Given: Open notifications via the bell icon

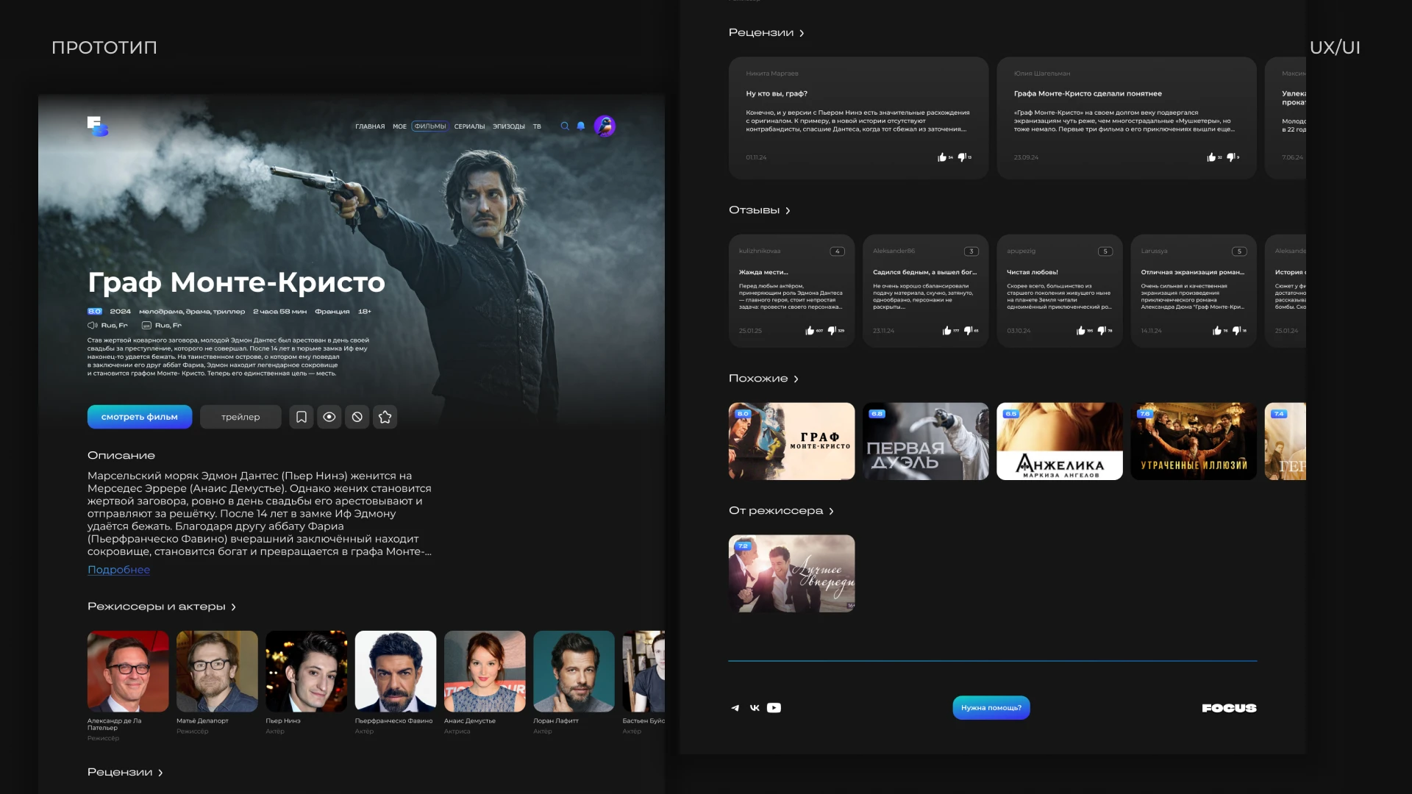Looking at the screenshot, I should pyautogui.click(x=581, y=126).
